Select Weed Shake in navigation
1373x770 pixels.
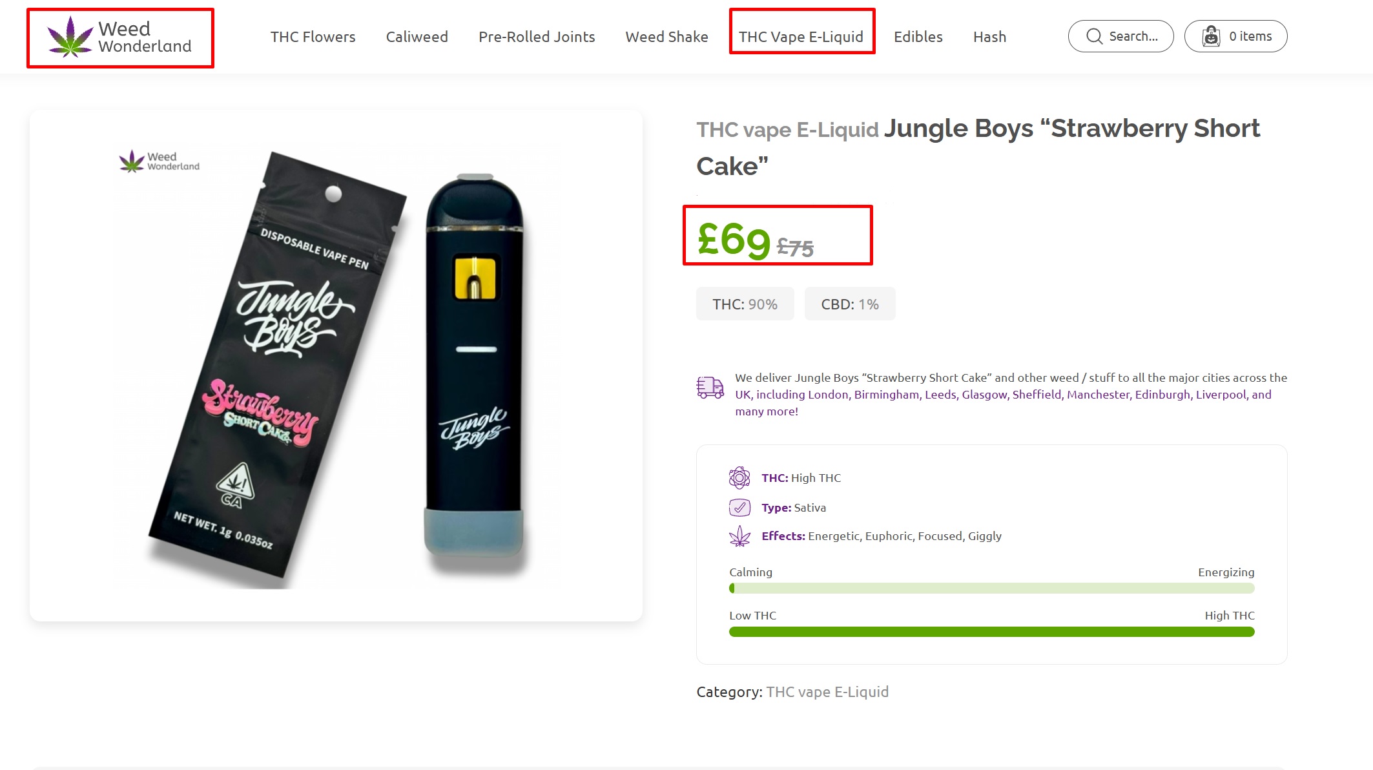click(x=666, y=37)
